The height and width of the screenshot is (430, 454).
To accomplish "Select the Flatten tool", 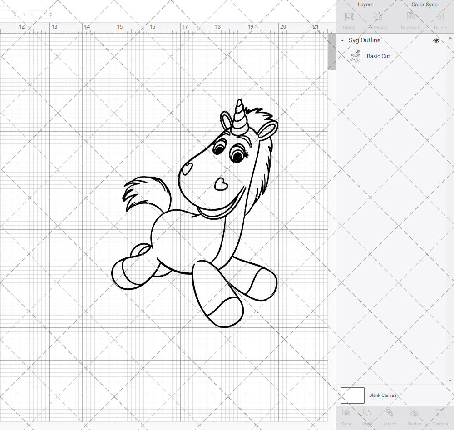I will [x=415, y=413].
